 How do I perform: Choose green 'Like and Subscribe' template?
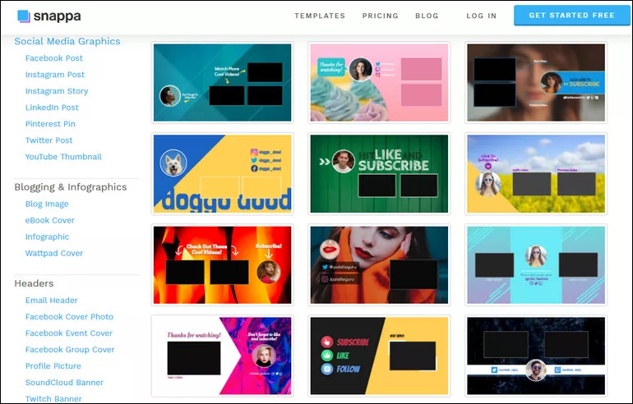[x=379, y=174]
